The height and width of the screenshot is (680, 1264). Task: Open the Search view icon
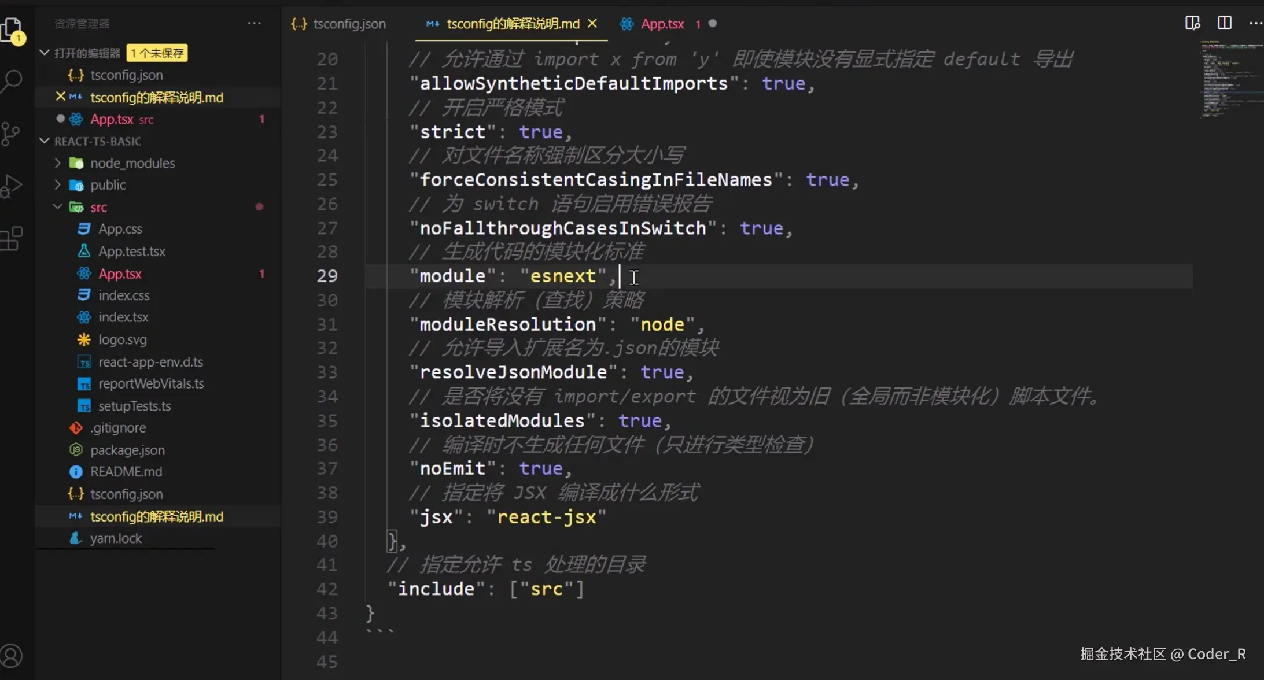point(12,80)
